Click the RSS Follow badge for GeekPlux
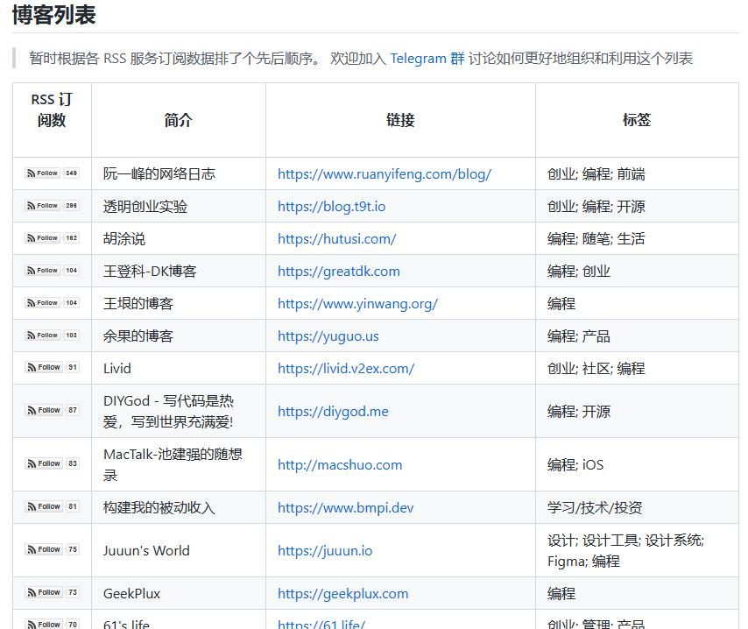Image resolution: width=748 pixels, height=629 pixels. tap(52, 592)
